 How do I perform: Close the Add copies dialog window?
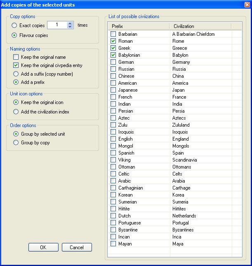[x=247, y=5]
